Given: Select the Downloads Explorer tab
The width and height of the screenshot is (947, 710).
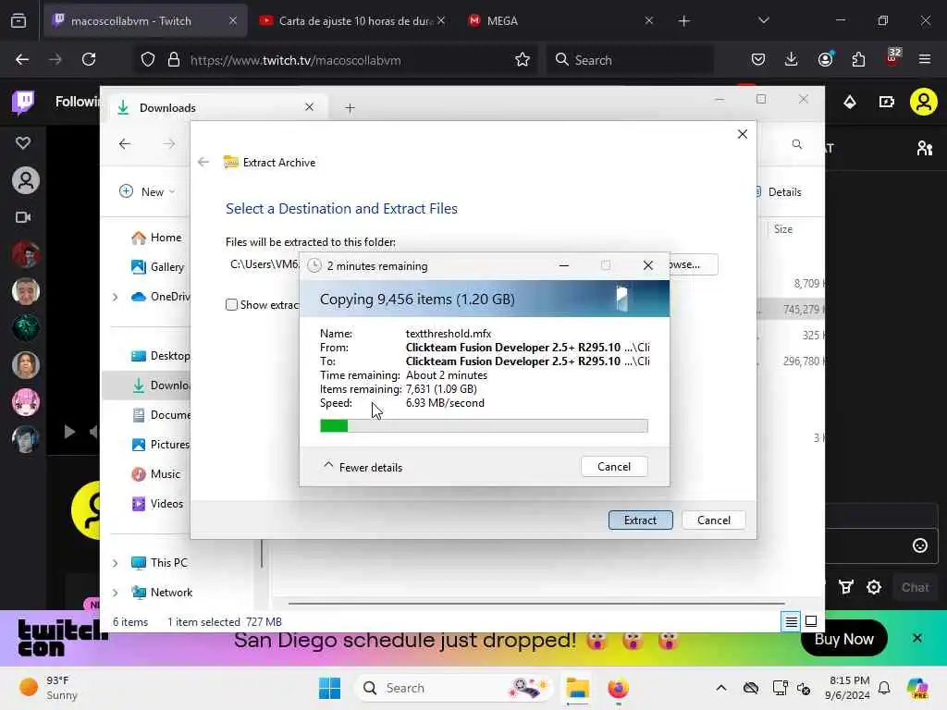Looking at the screenshot, I should tap(217, 107).
